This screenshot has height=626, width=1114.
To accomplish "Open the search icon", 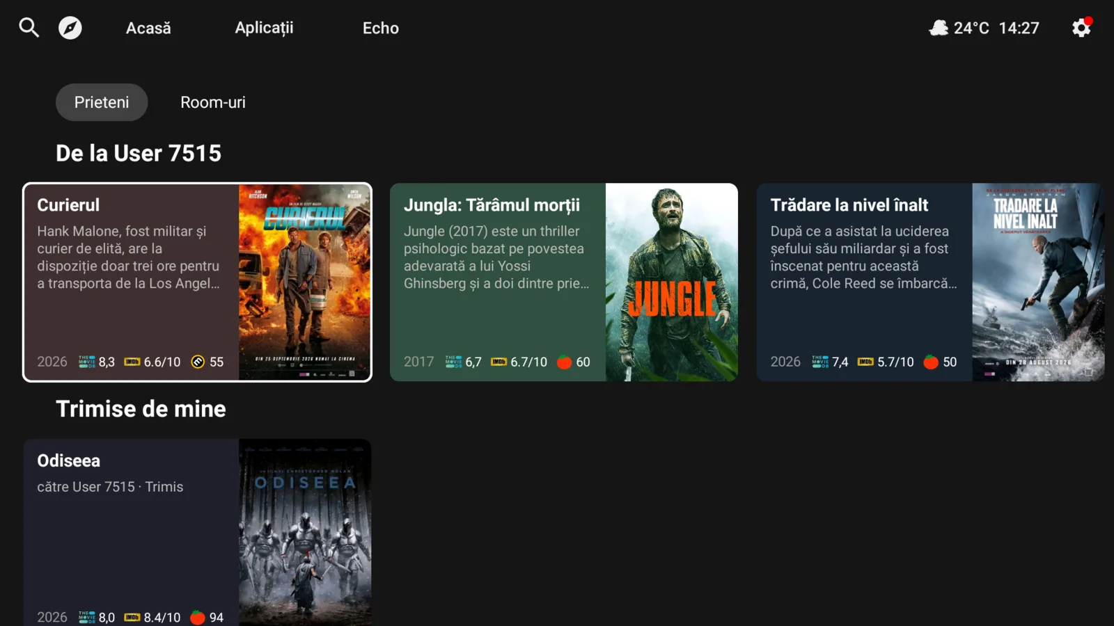I will click(x=29, y=28).
